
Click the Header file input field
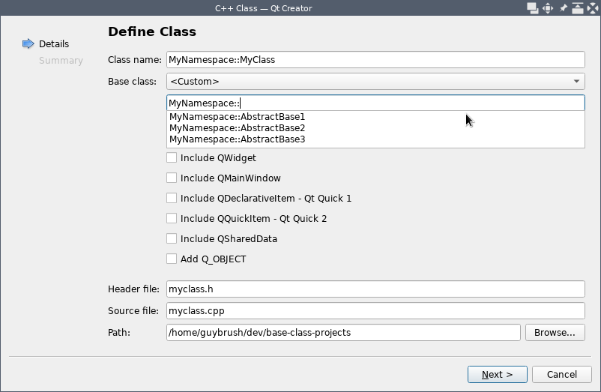click(x=375, y=289)
